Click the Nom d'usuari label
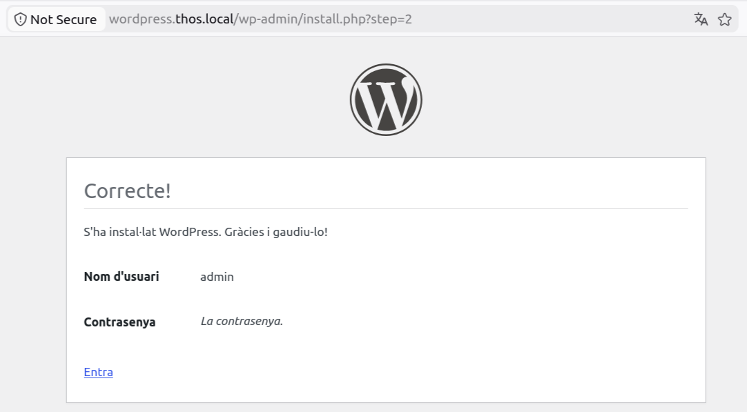This screenshot has height=412, width=747. (122, 277)
